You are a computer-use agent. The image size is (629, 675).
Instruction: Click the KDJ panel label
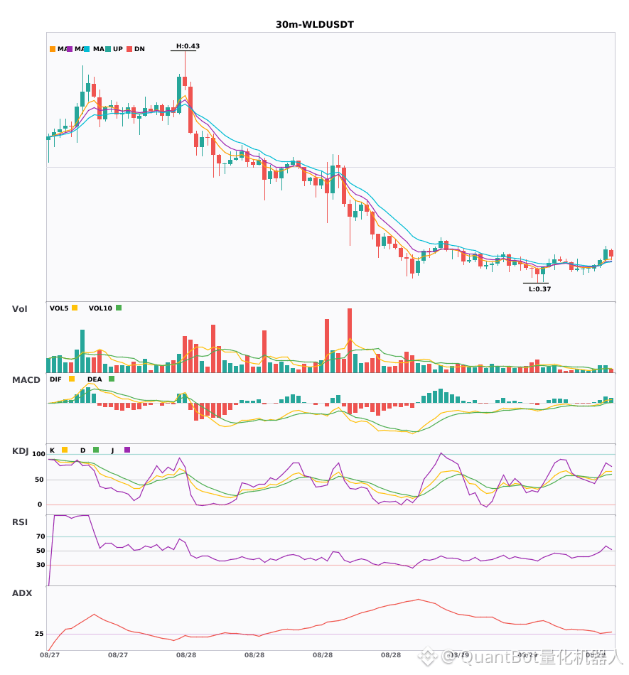20,451
